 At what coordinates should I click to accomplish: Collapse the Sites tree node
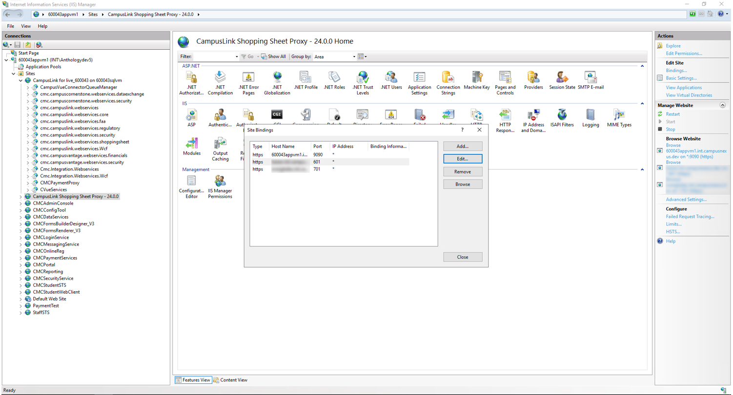13,74
